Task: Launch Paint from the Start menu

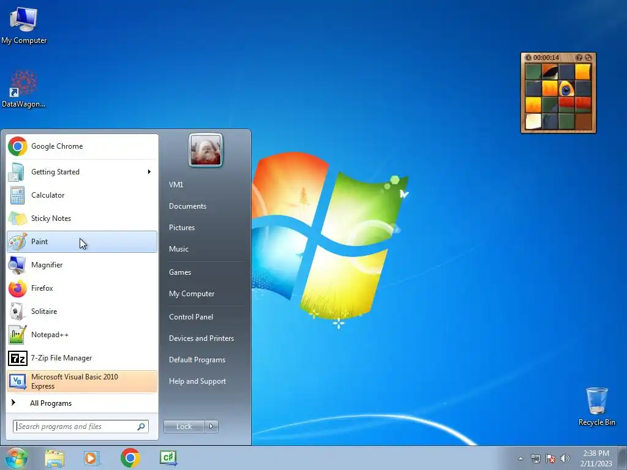Action: (x=82, y=241)
